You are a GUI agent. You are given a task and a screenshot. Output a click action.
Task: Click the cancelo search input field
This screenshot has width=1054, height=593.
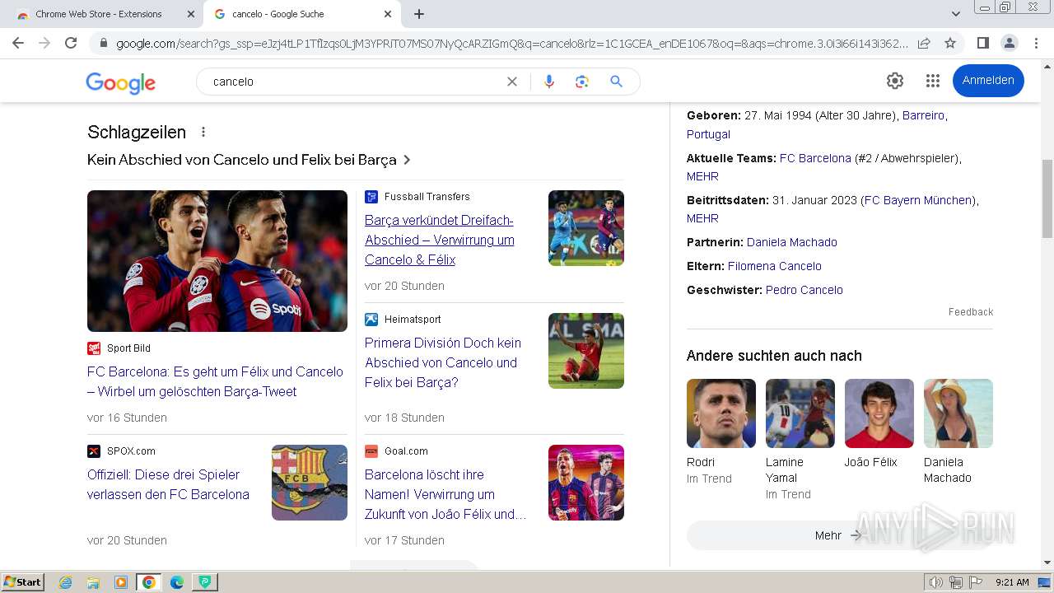tap(354, 82)
